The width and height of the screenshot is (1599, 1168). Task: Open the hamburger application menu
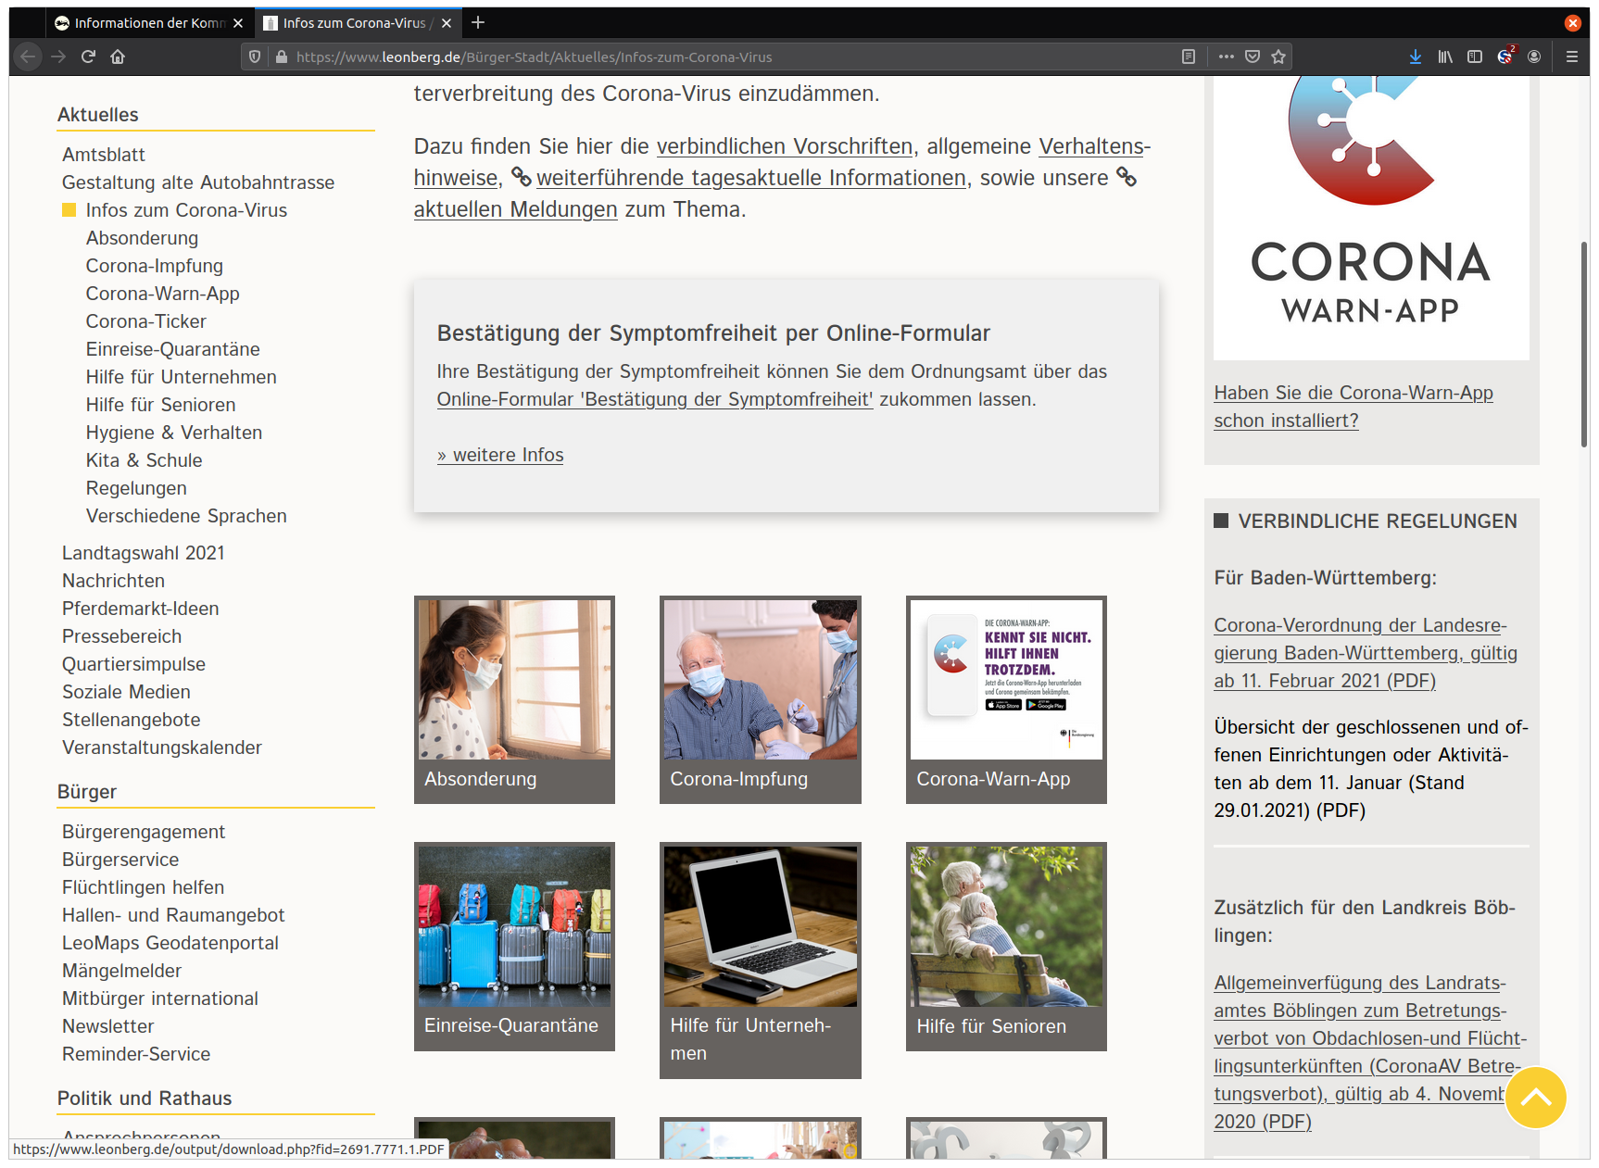[1572, 57]
